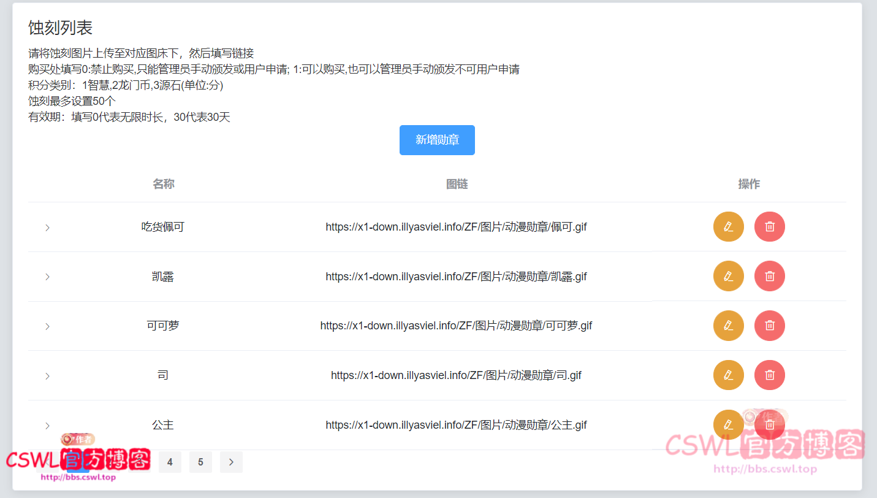Screen dimensions: 877x498
Task: Select page 5 in pagination
Action: click(x=200, y=462)
